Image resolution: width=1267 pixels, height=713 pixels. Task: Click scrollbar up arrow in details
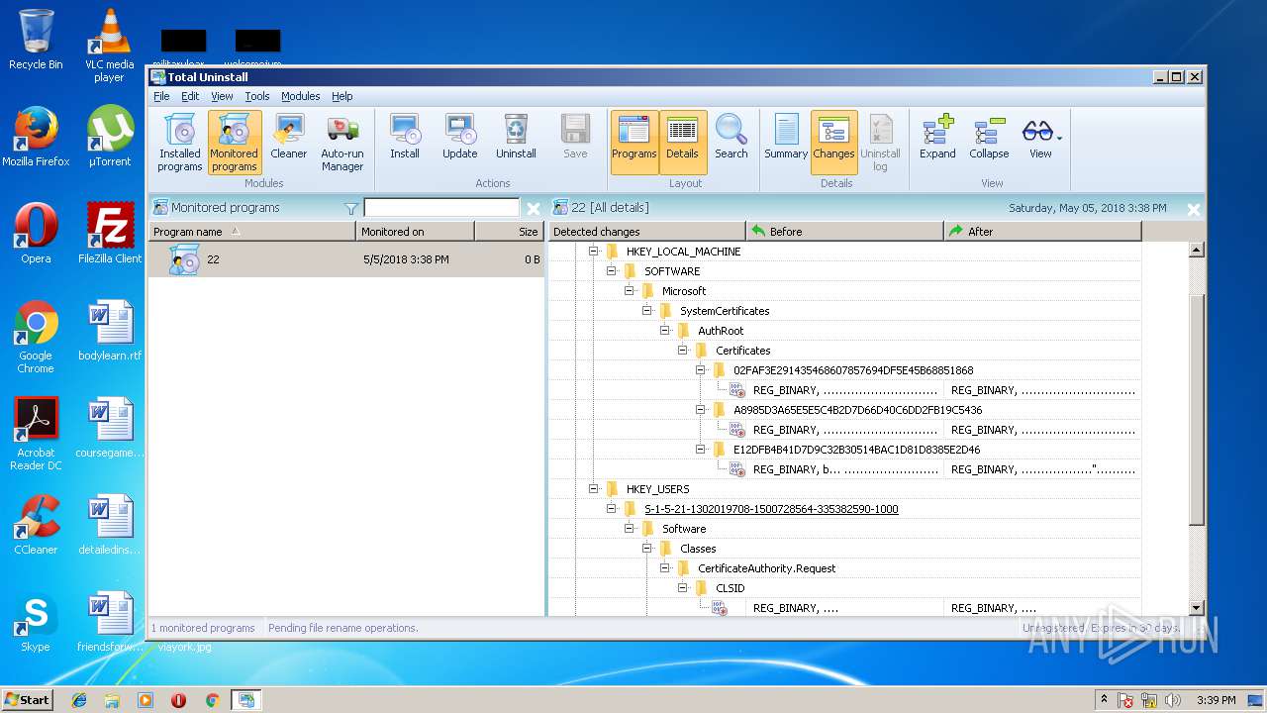click(1196, 251)
